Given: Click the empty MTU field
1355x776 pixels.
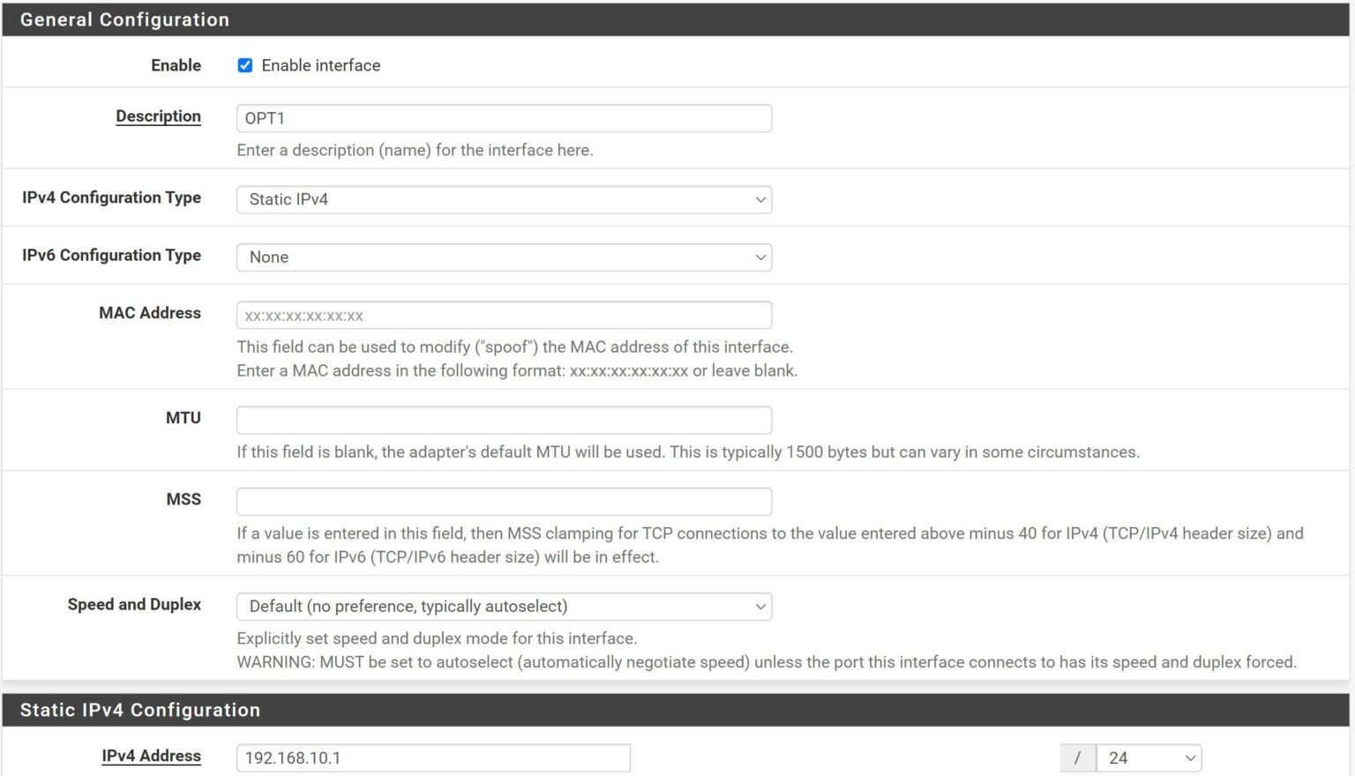Looking at the screenshot, I should click(x=503, y=420).
